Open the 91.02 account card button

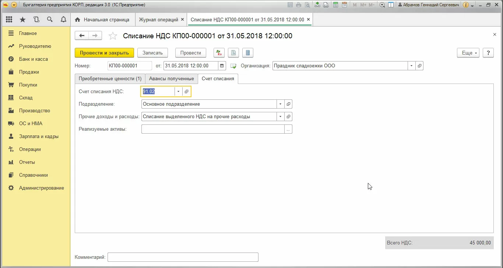pyautogui.click(x=187, y=91)
